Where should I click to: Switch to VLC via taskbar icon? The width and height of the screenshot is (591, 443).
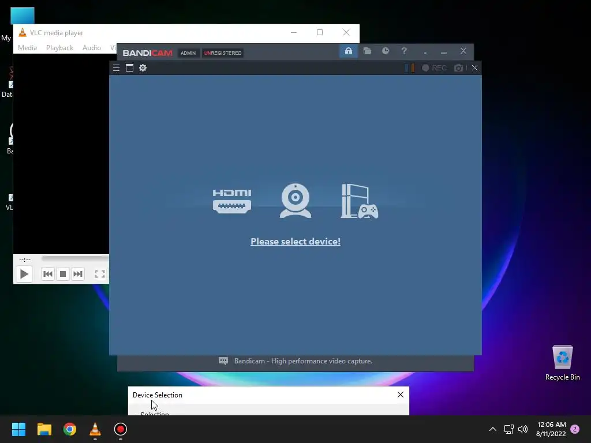[95, 429]
